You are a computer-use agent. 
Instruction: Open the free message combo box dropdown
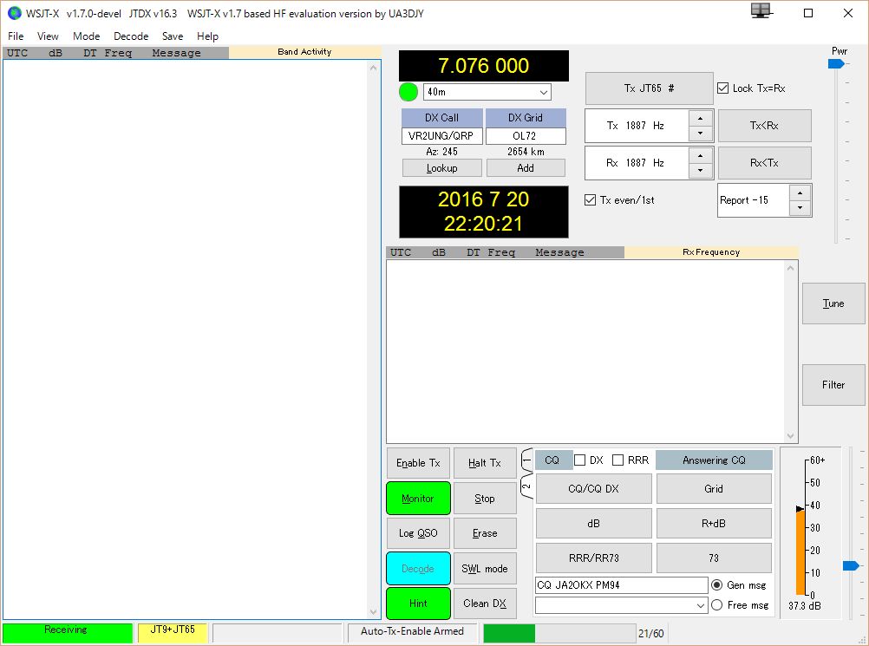pyautogui.click(x=701, y=605)
